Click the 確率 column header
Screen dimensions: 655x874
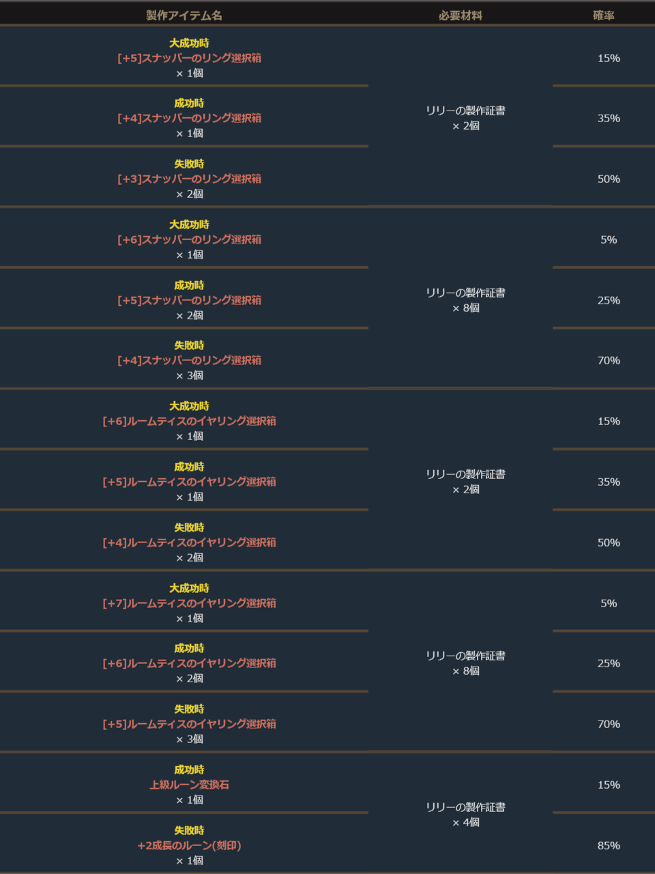603,15
